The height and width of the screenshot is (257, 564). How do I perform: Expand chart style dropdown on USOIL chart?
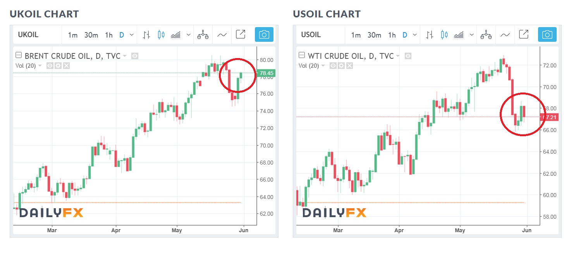(472, 35)
